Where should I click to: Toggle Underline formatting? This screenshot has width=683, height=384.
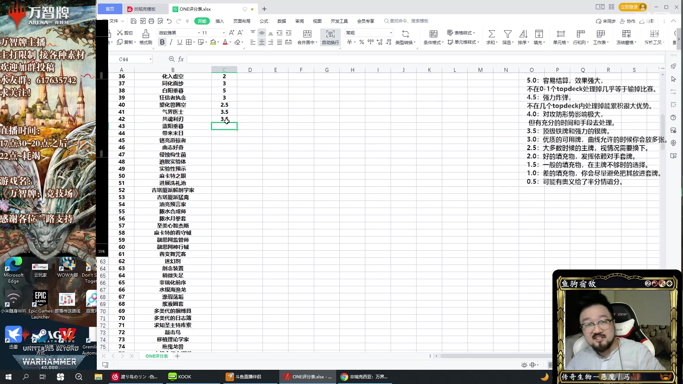(x=180, y=42)
